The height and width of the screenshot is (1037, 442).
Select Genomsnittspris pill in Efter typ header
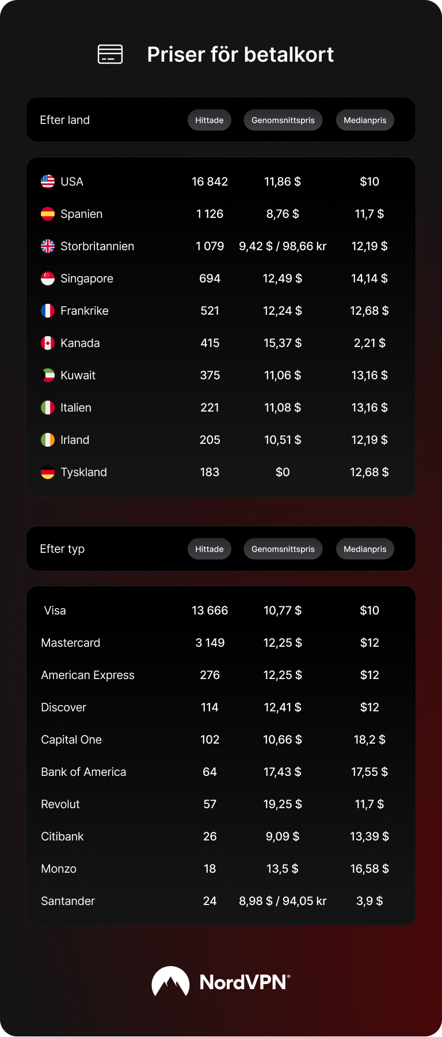tap(283, 549)
